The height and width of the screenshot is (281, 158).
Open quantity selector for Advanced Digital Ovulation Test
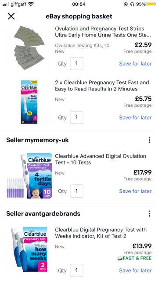point(76,191)
